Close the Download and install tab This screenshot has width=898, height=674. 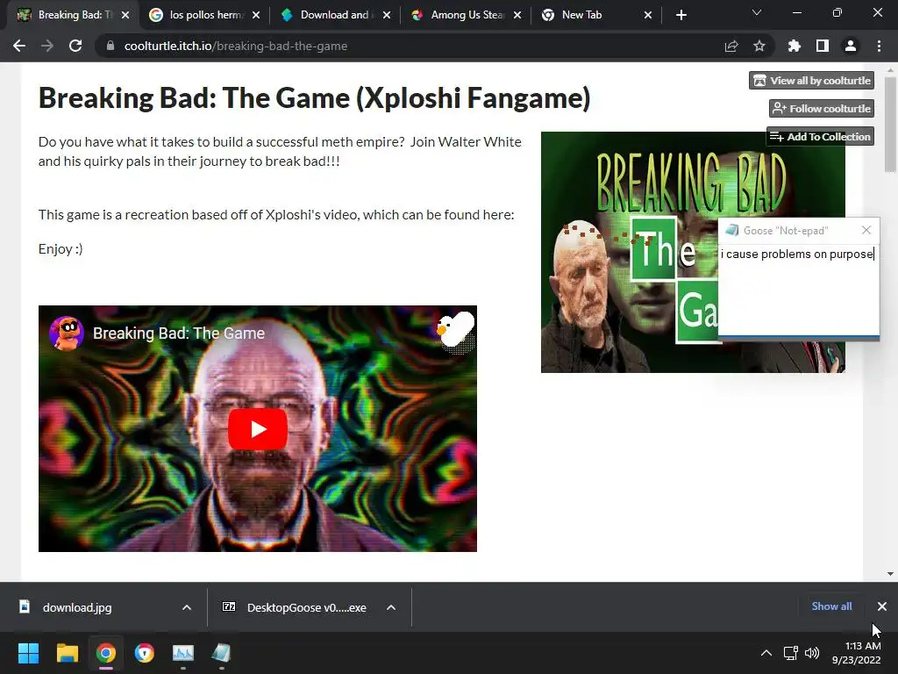[x=387, y=15]
